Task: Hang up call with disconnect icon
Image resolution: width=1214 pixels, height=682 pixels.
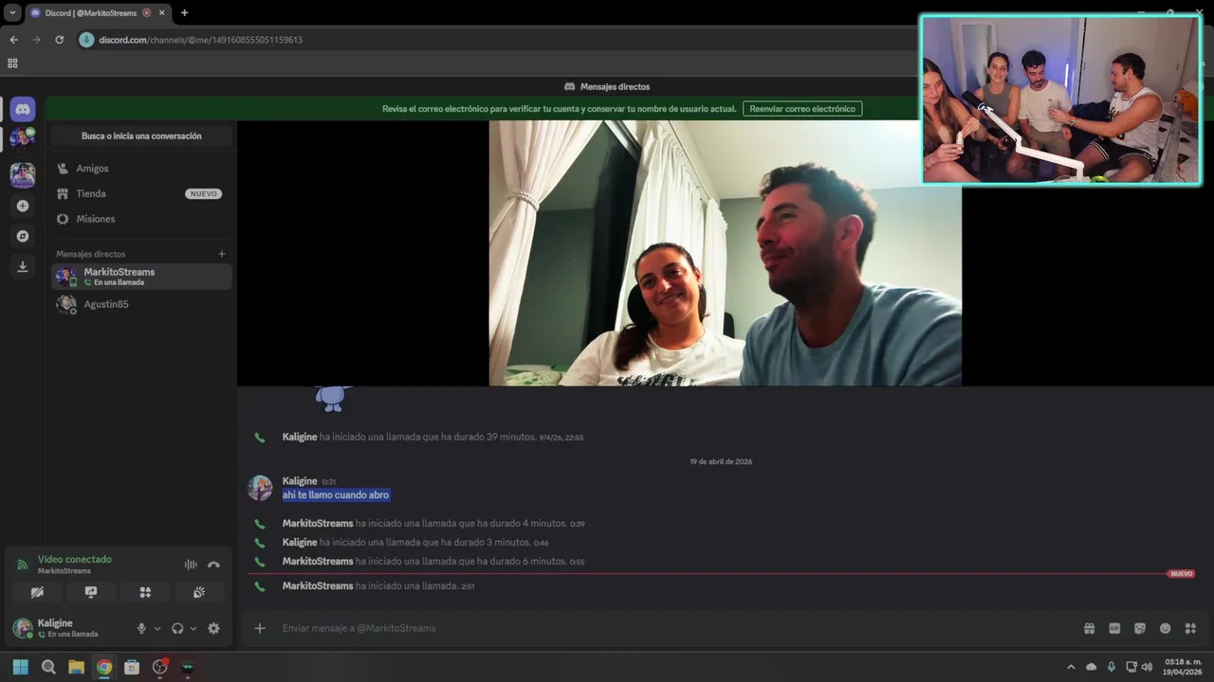Action: 213,565
